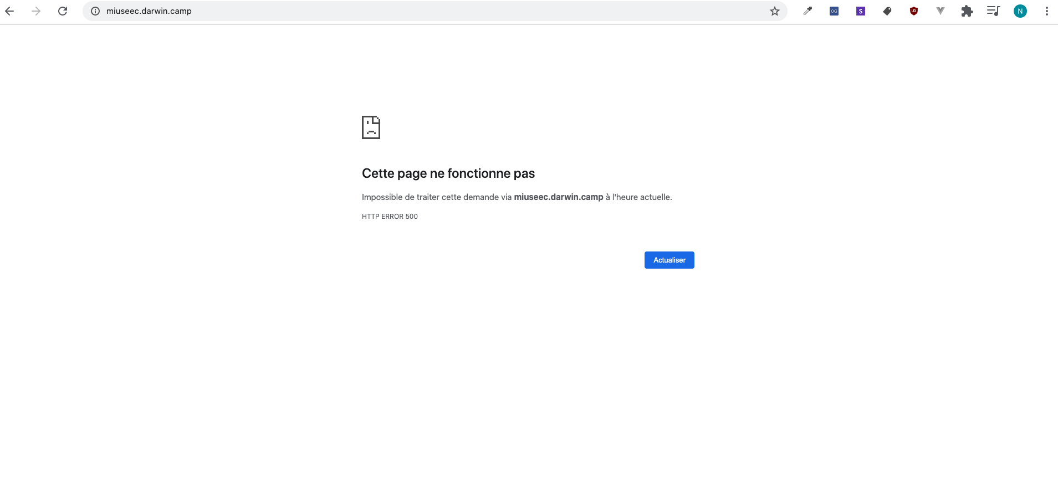Viewport: 1058px width, 488px height.
Task: Open the media controls music-note button
Action: pos(993,11)
